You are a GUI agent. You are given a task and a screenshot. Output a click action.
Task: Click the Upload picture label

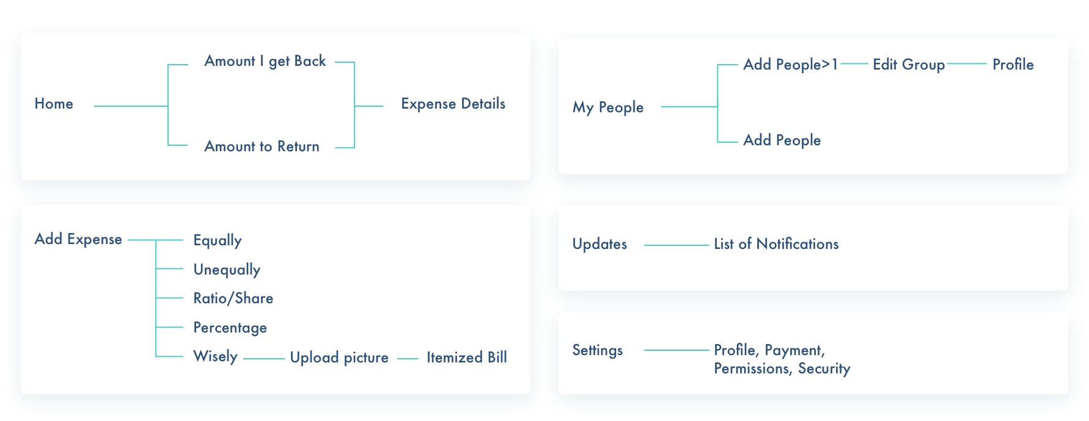pyautogui.click(x=339, y=358)
